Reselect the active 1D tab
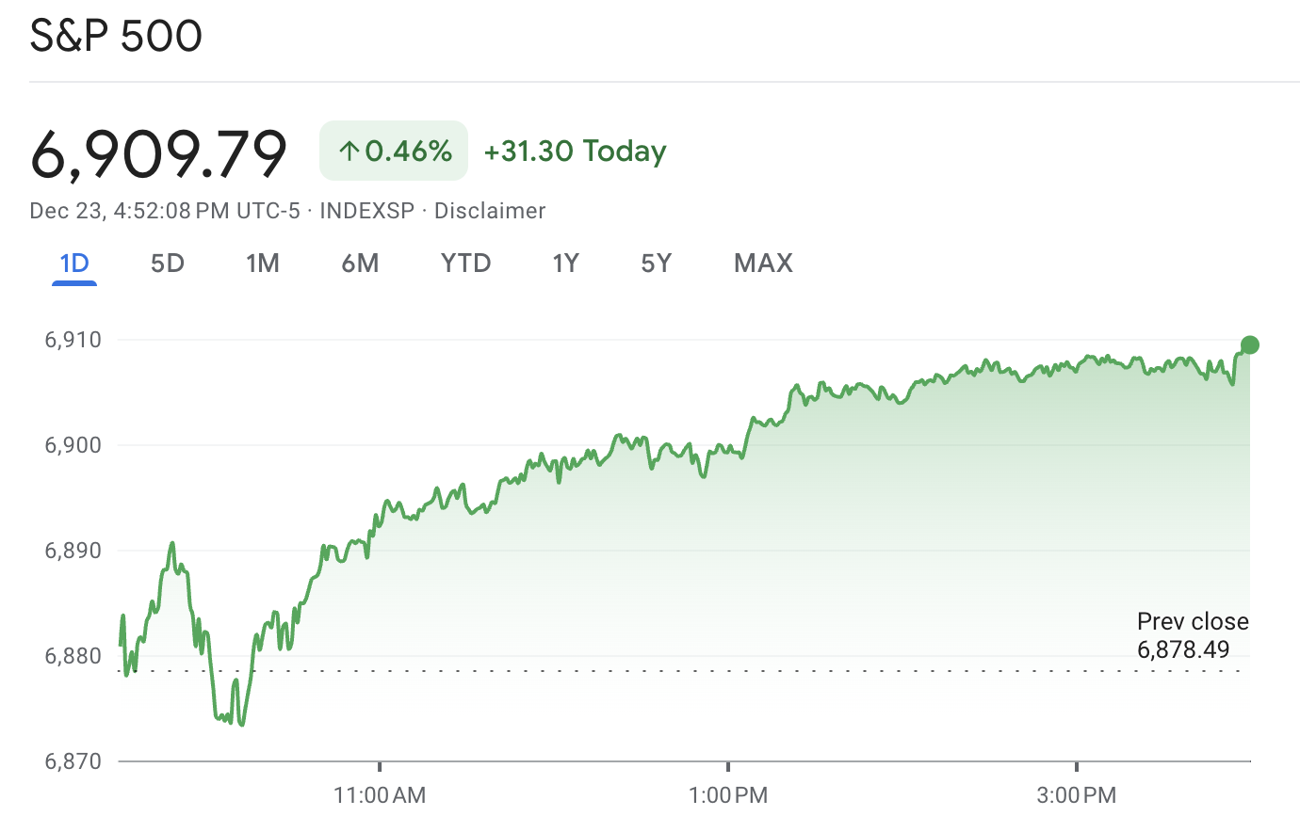This screenshot has width=1300, height=832. 74,264
